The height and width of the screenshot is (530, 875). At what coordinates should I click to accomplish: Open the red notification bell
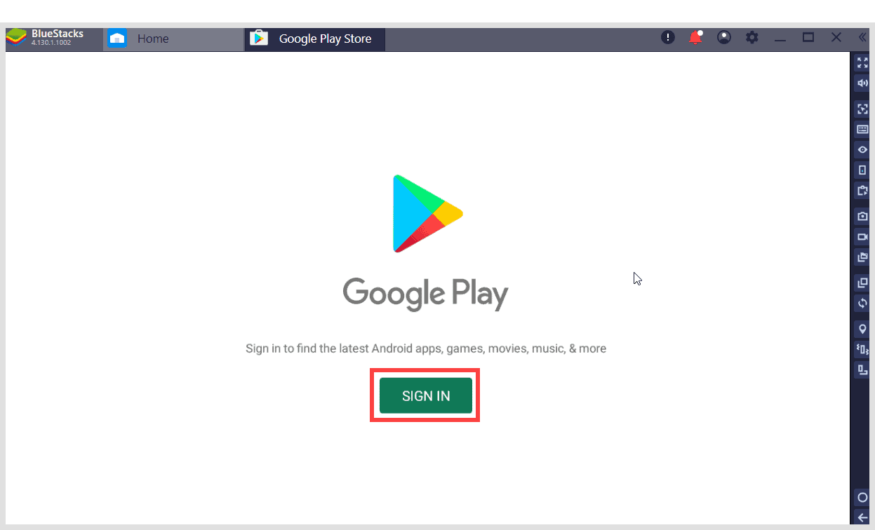695,38
